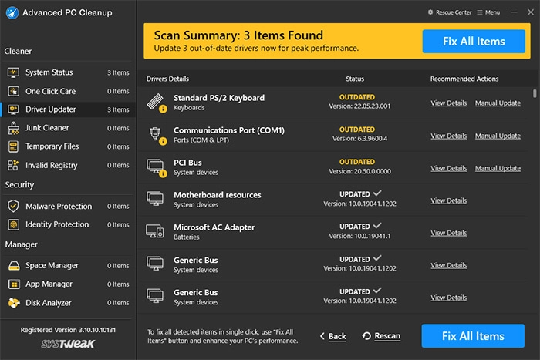Select Malware Protection in the sidebar
This screenshot has height=360, width=540.
[68, 206]
